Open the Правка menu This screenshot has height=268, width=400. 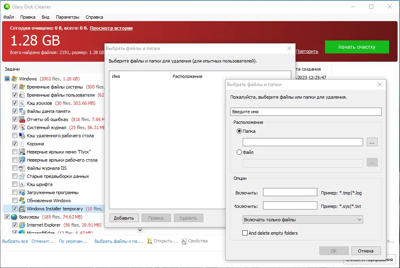(28, 17)
